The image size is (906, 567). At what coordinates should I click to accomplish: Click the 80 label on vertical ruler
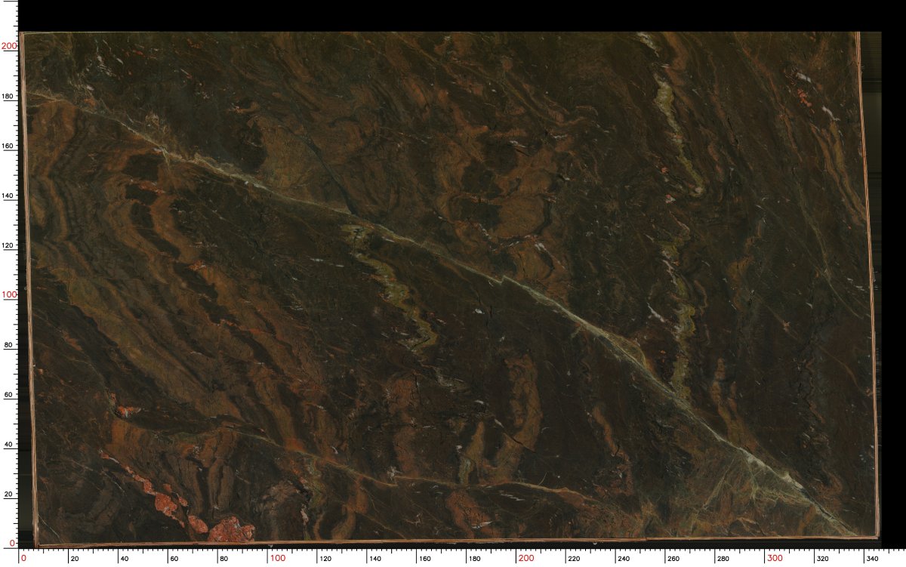coord(9,344)
